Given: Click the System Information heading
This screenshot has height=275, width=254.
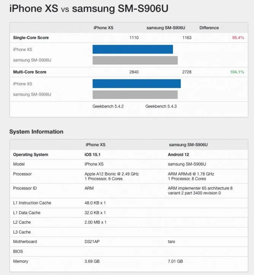Looking at the screenshot, I should [x=36, y=132].
